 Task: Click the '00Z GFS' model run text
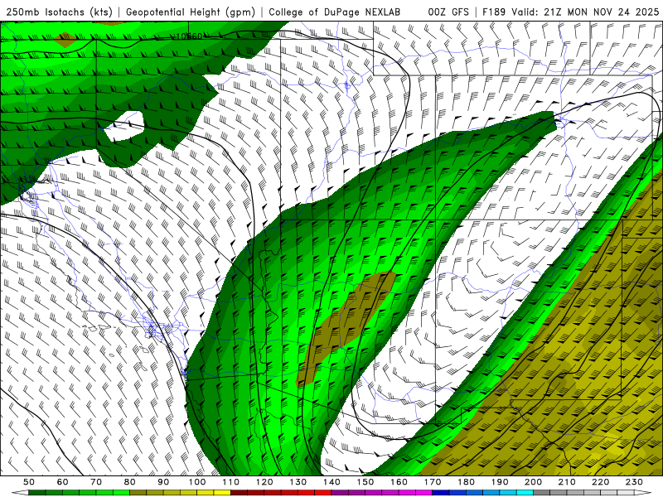pos(448,12)
